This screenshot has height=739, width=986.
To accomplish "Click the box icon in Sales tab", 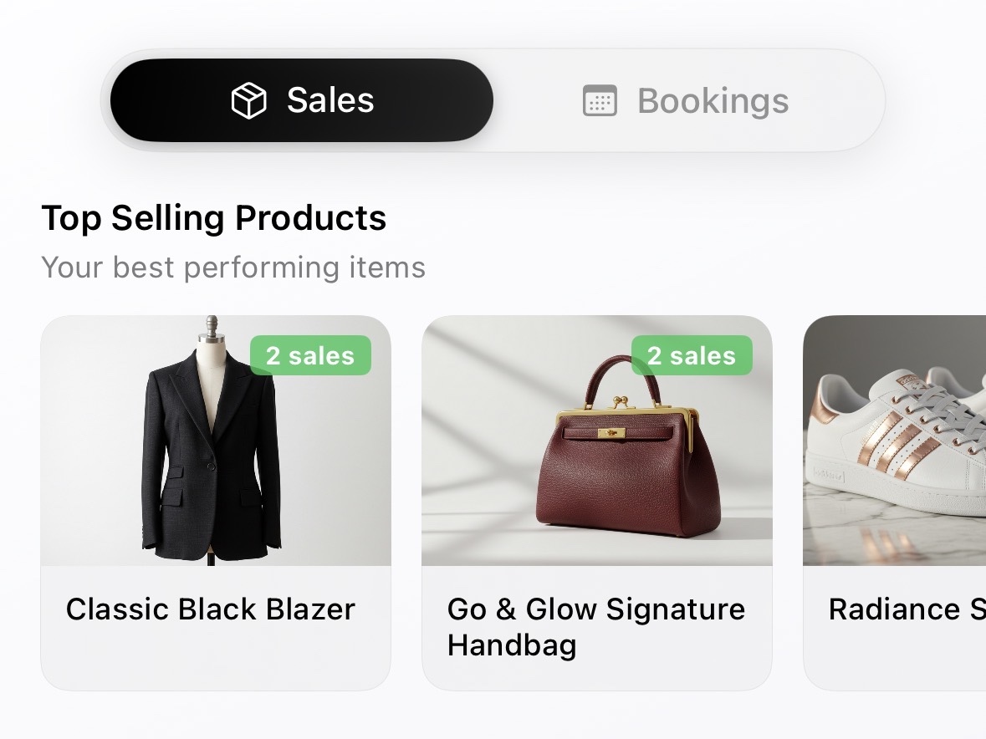I will (x=248, y=101).
